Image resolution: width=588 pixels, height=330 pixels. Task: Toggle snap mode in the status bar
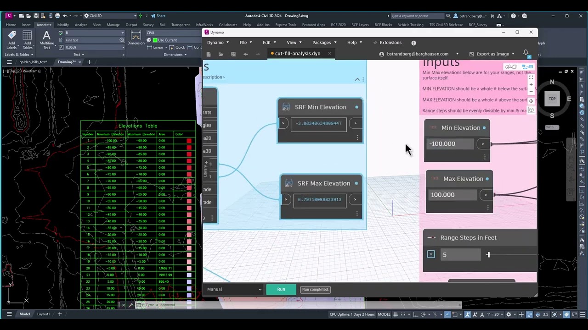(x=404, y=314)
